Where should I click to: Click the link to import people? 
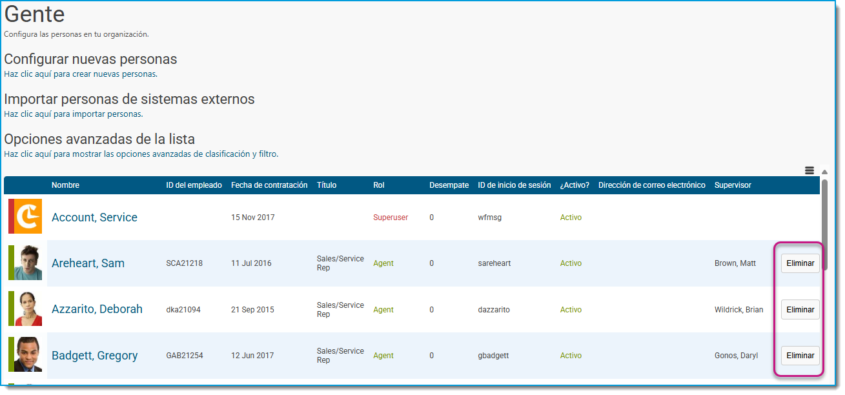[x=73, y=114]
